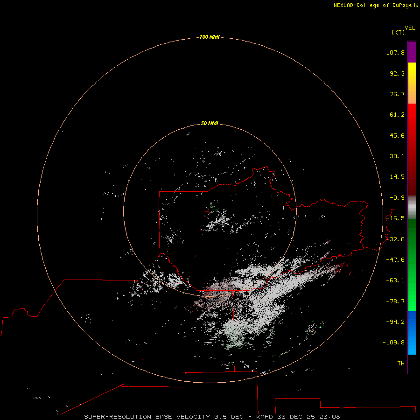
Task: Click the green segment of the color bar
Action: point(412,265)
